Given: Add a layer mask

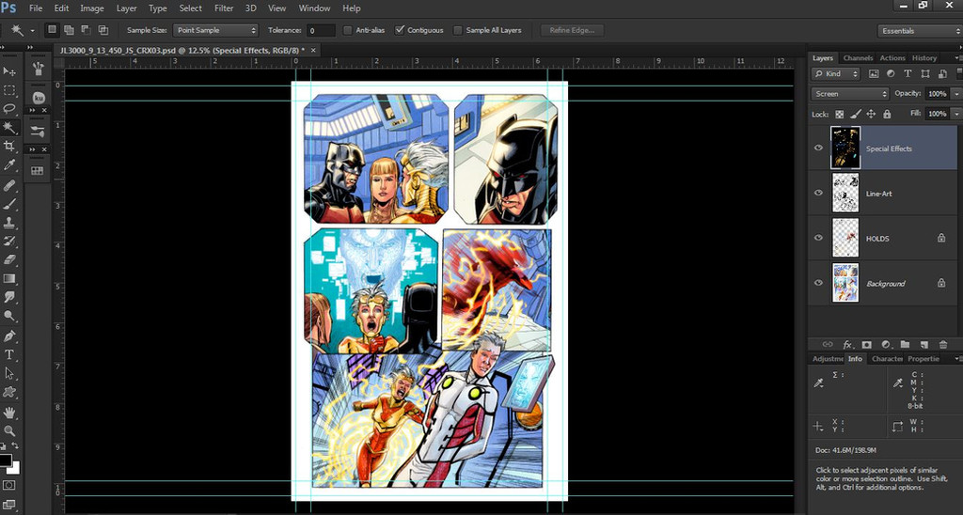Looking at the screenshot, I should [866, 345].
